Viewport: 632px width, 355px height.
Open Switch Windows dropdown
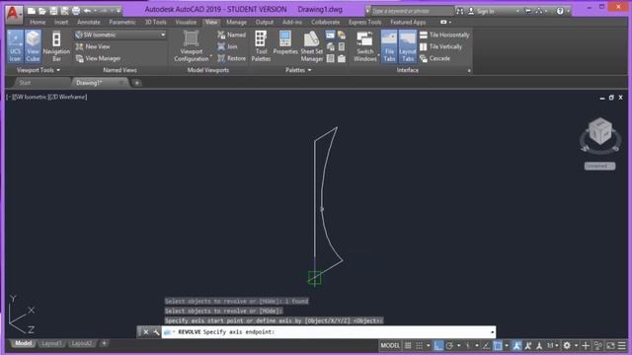tap(364, 46)
